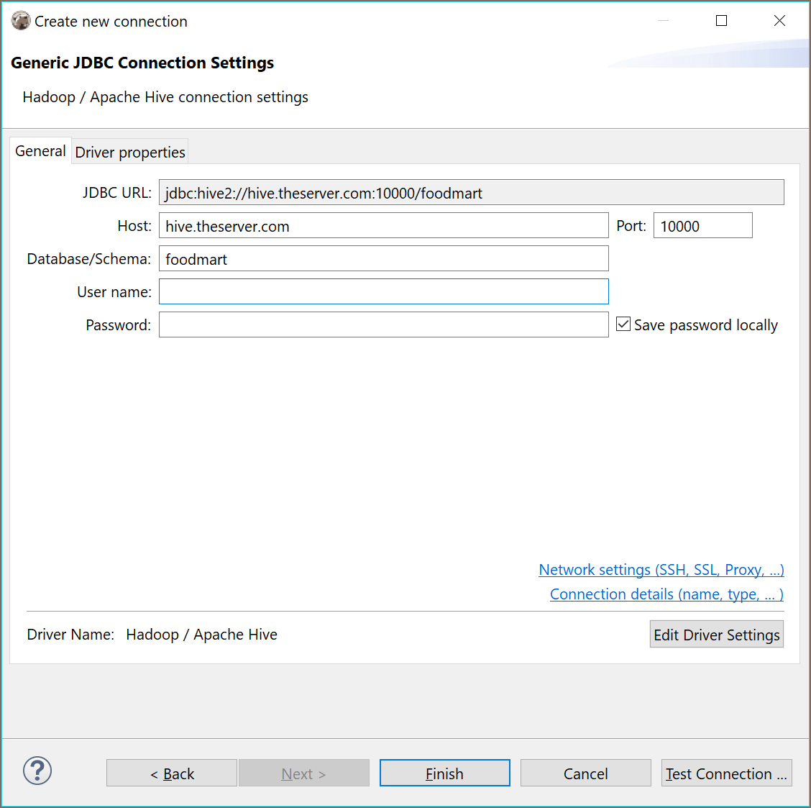Screen dimensions: 811x808
Task: Open Network settings (SSH, SSL, Proxy) link
Action: click(661, 570)
